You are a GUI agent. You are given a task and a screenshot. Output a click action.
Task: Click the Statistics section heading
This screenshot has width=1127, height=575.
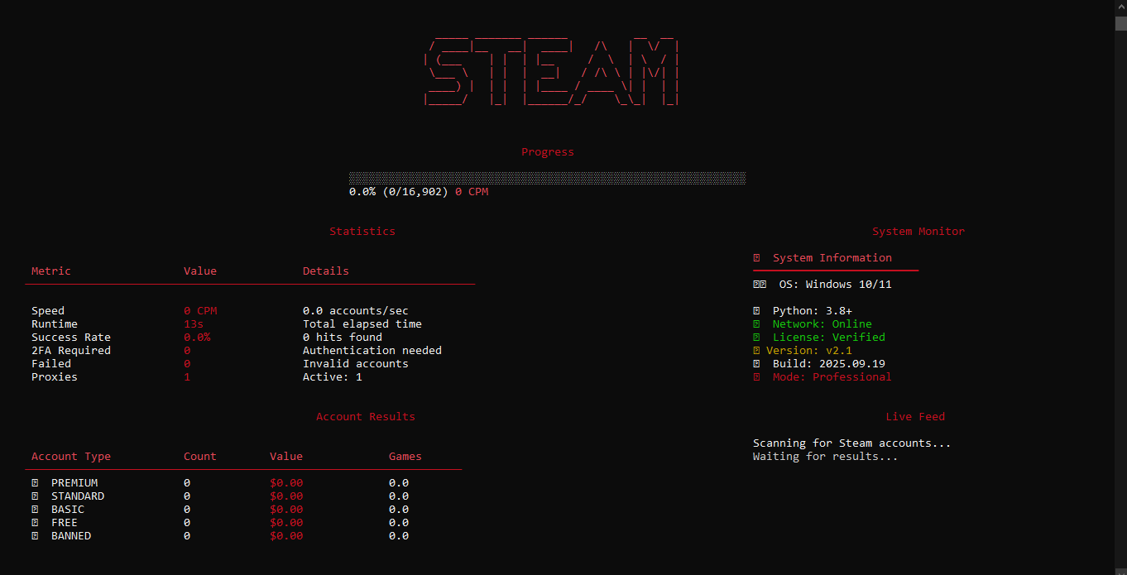pyautogui.click(x=362, y=232)
